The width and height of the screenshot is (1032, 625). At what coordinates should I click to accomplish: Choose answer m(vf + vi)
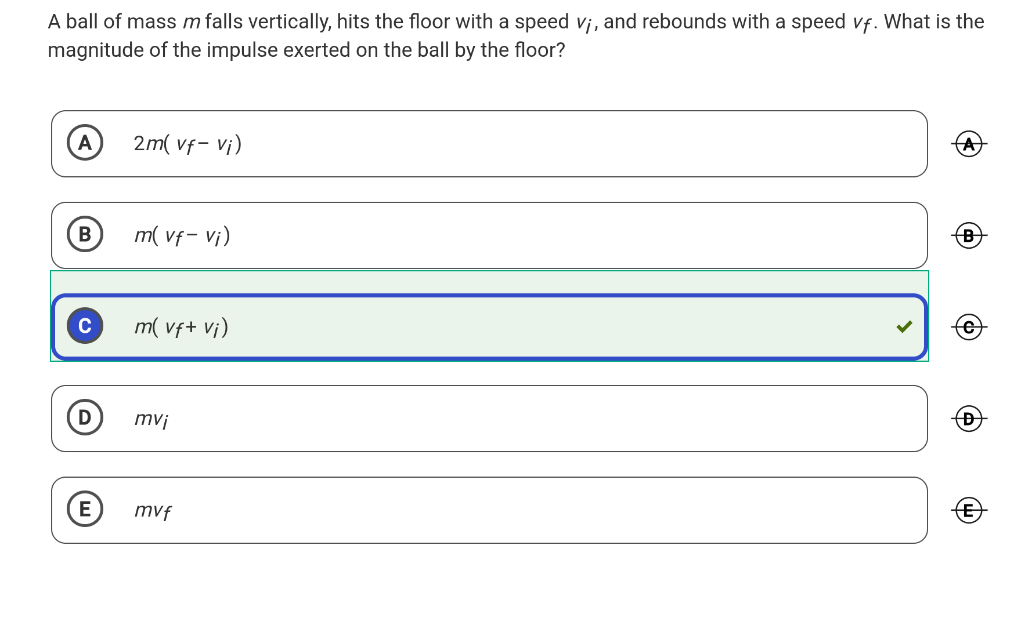(181, 327)
